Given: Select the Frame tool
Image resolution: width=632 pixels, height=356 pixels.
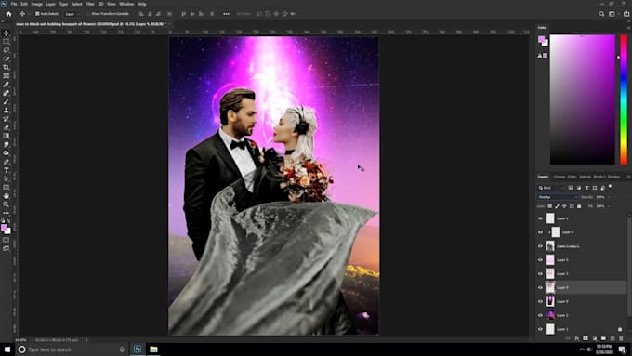Looking at the screenshot, I should 7,76.
